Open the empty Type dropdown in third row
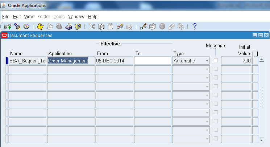 191,78
